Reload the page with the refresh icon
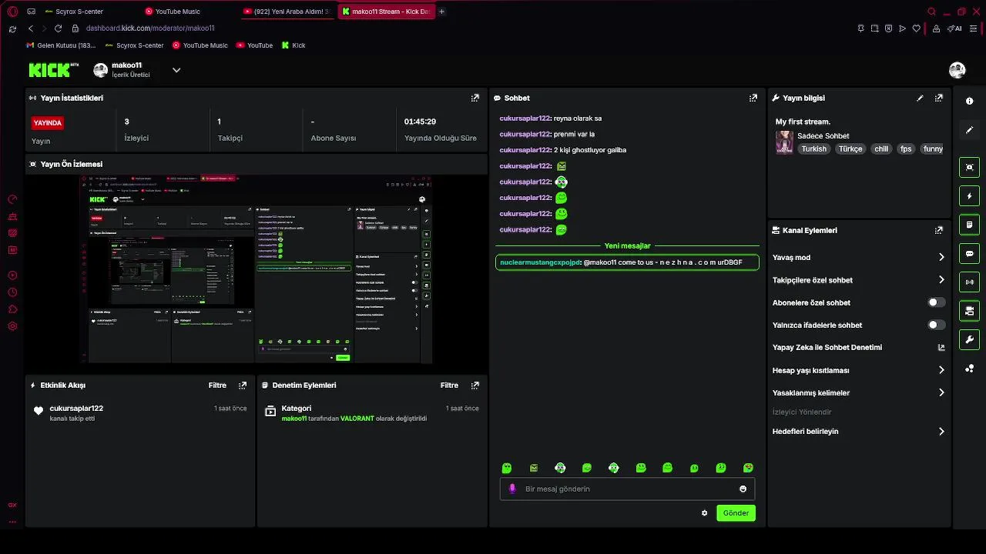This screenshot has height=554, width=986. pyautogui.click(x=58, y=28)
